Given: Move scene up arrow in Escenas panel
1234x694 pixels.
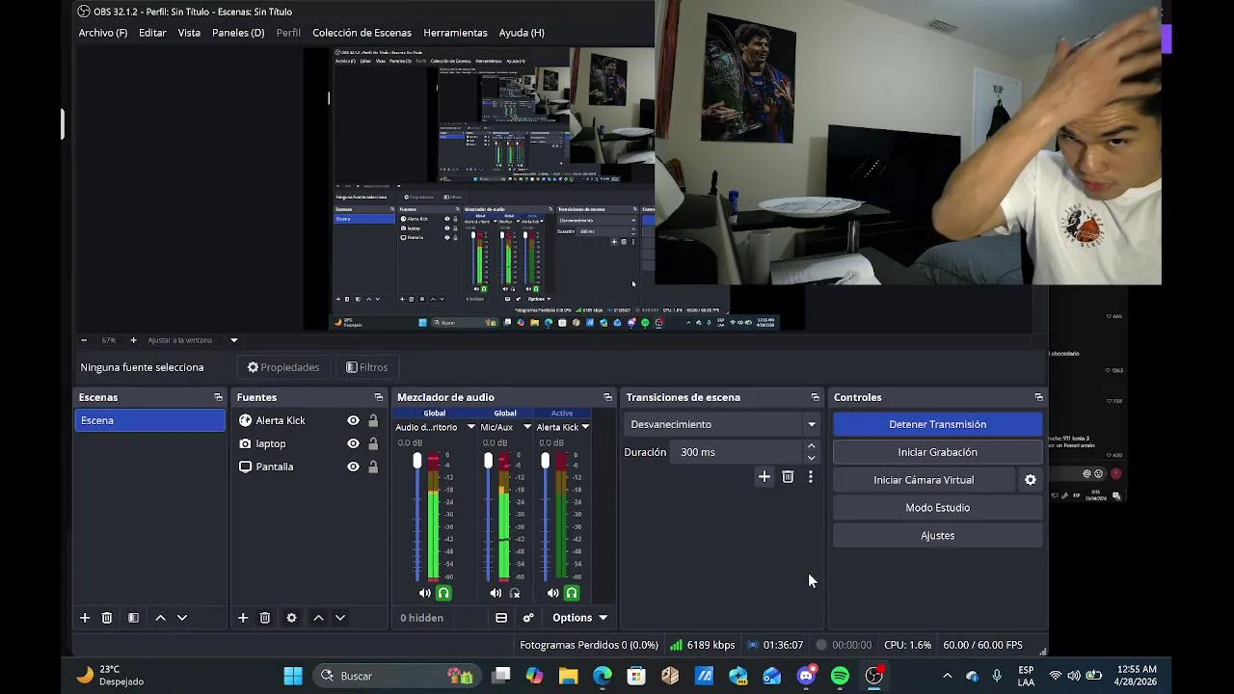Looking at the screenshot, I should pos(160,618).
